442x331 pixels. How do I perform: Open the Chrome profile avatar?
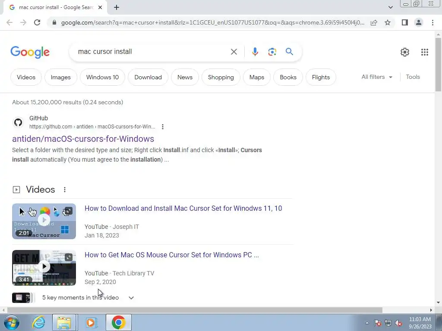419,22
